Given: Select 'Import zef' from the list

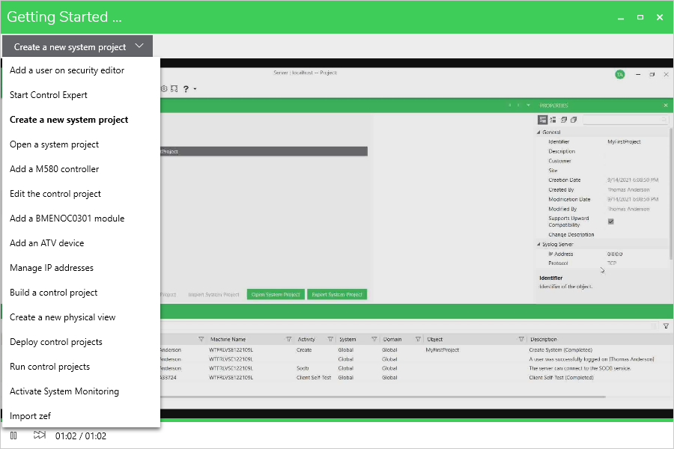Looking at the screenshot, I should (x=30, y=416).
